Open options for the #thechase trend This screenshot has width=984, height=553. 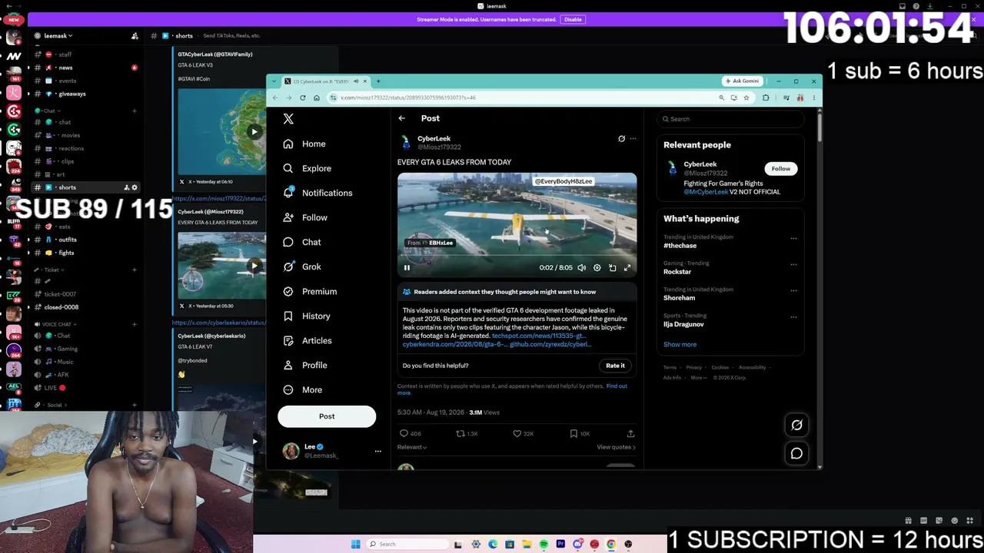click(x=793, y=239)
